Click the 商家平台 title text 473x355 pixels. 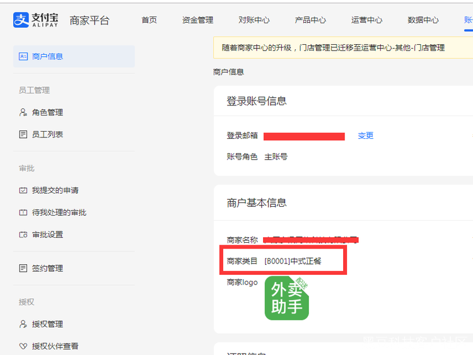pos(90,20)
